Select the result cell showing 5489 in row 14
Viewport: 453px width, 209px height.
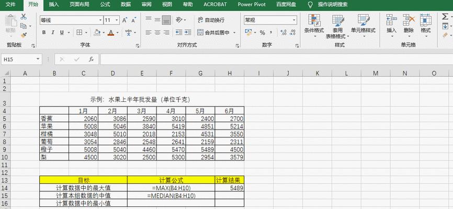pos(230,188)
